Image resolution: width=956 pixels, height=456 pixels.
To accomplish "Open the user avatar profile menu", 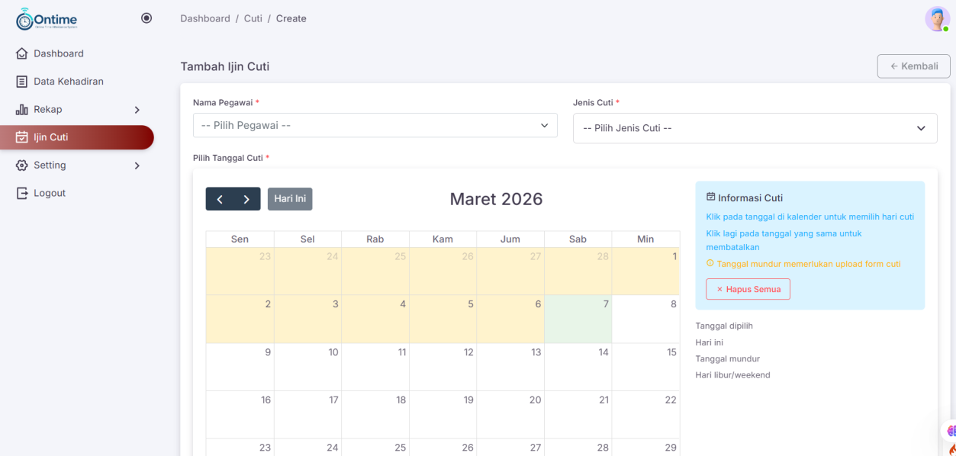I will [x=937, y=19].
